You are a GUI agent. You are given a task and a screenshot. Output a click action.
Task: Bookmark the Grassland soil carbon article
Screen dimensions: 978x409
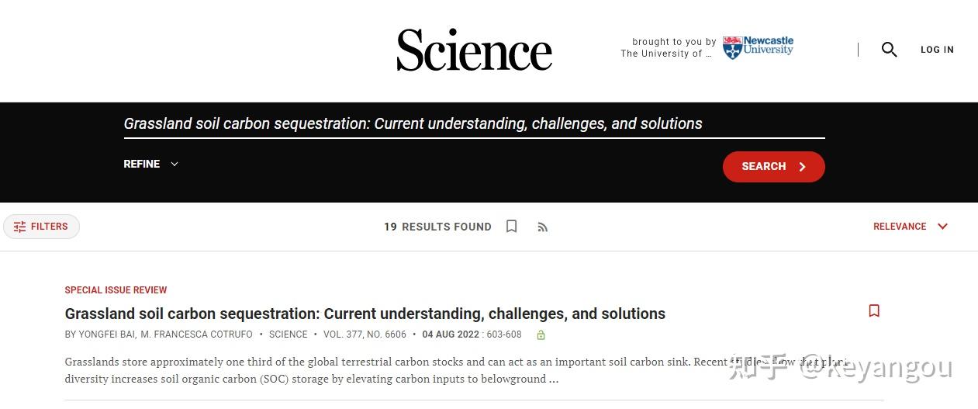[874, 310]
